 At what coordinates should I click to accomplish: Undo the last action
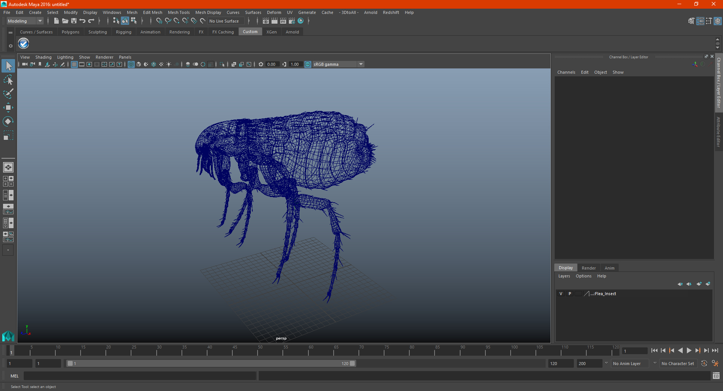point(82,21)
